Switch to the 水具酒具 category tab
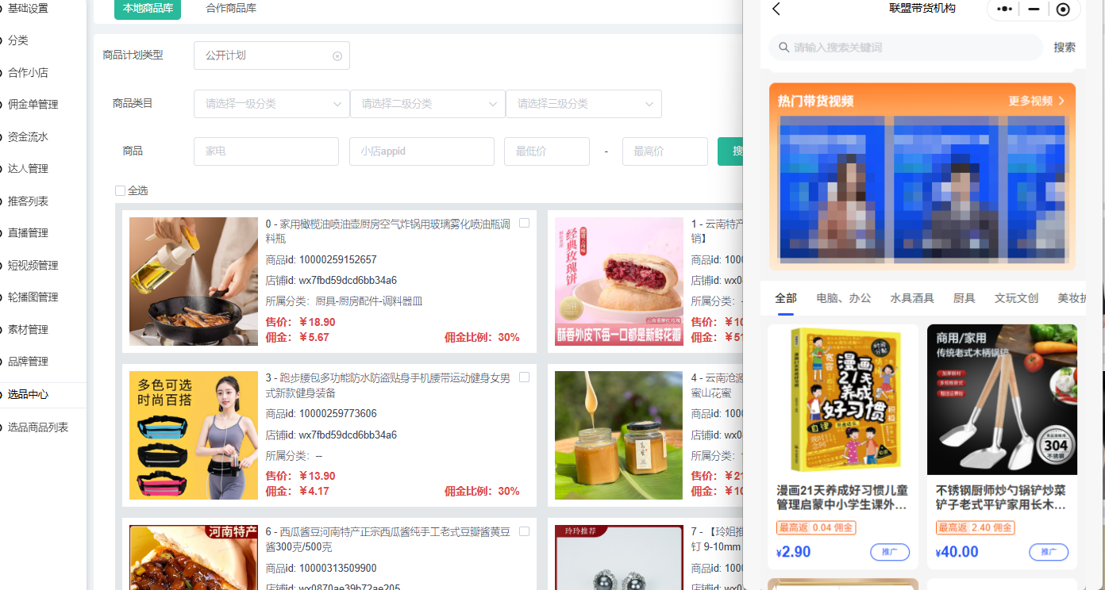Image resolution: width=1105 pixels, height=590 pixels. pyautogui.click(x=912, y=298)
